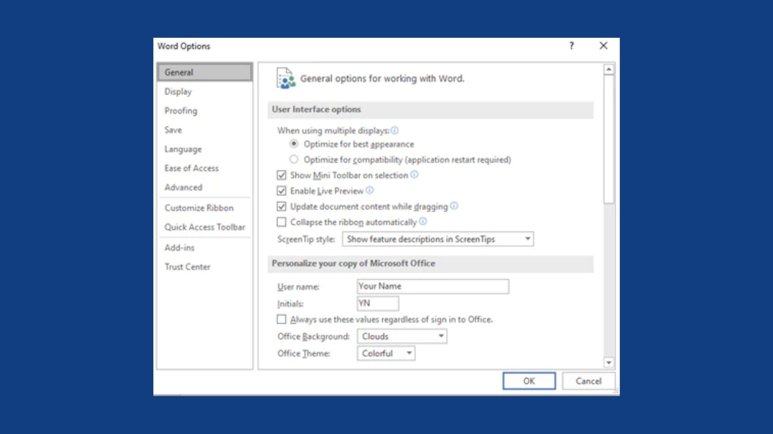This screenshot has width=773, height=434.
Task: Click the User name input field
Action: point(433,287)
